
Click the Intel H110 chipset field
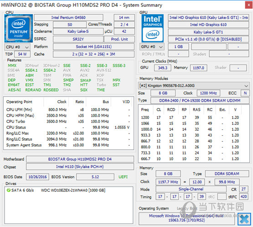(80, 167)
